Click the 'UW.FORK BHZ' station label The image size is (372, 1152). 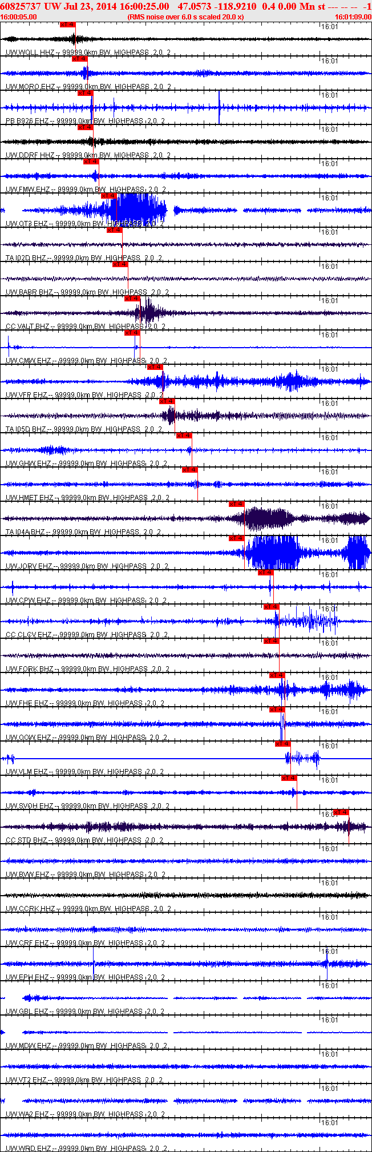(x=30, y=669)
